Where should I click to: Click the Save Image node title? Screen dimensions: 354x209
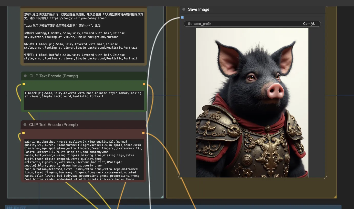[199, 9]
